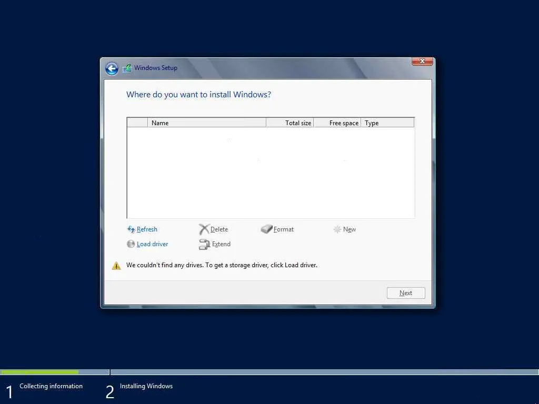Click the Windows Setup title icon
539x404 pixels.
[127, 68]
